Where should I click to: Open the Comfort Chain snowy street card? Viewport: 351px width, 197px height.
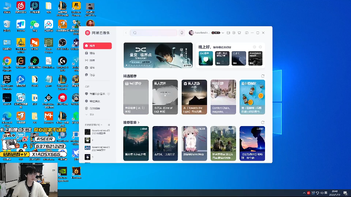pyautogui.click(x=223, y=97)
